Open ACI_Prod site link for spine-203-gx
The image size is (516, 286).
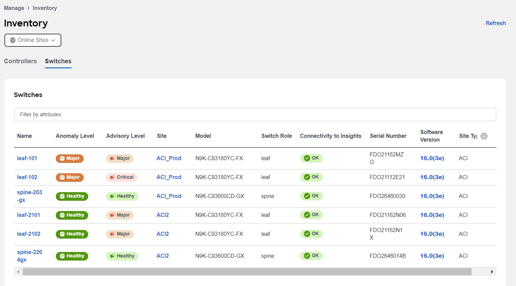click(169, 196)
